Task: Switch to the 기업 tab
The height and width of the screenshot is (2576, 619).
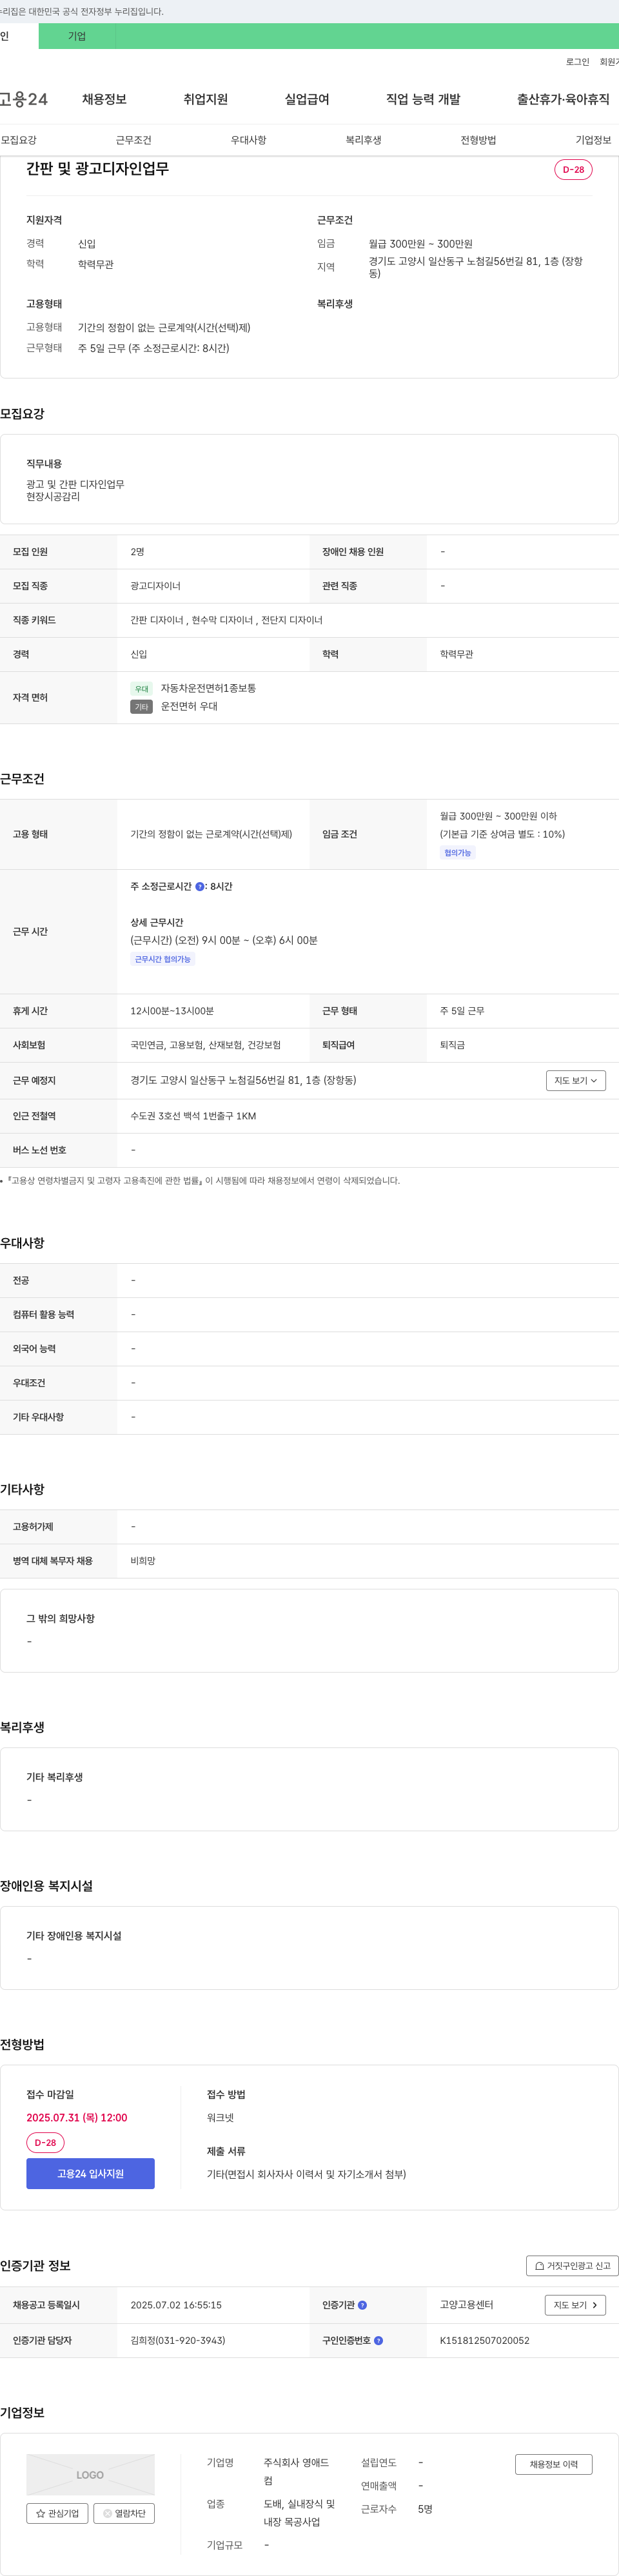Action: (77, 36)
